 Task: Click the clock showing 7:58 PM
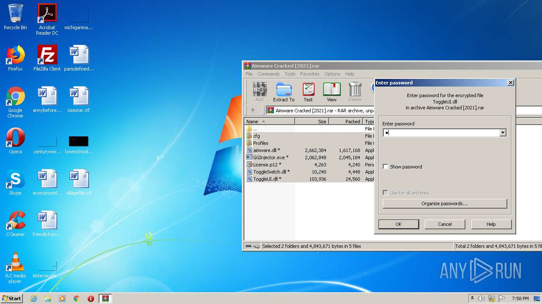[520, 299]
